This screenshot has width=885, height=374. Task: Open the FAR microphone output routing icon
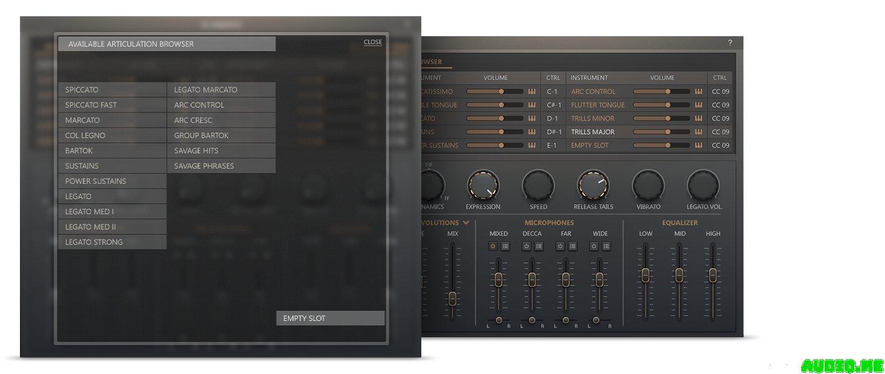tap(573, 246)
